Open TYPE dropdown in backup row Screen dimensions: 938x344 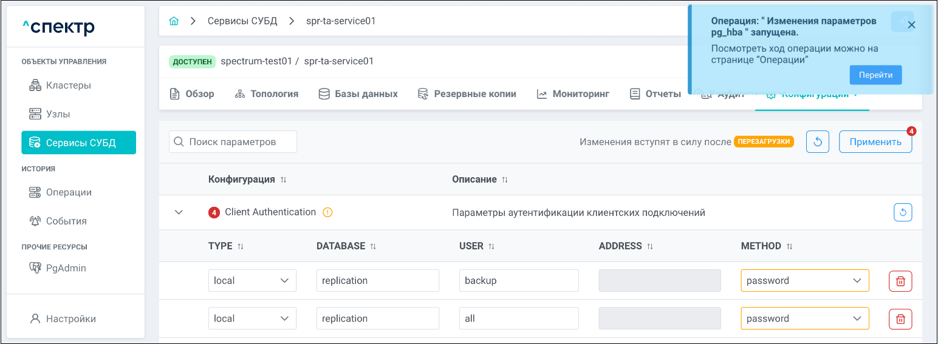(x=252, y=281)
